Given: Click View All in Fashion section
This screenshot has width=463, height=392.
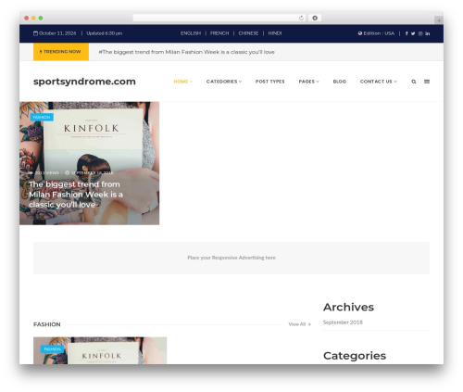Looking at the screenshot, I should [x=299, y=324].
